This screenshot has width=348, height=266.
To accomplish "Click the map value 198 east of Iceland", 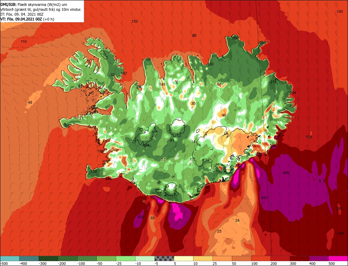I will 309,137.
